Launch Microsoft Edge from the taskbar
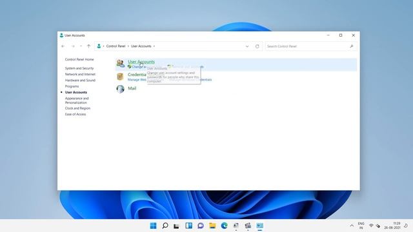The height and width of the screenshot is (232, 413). (x=224, y=226)
